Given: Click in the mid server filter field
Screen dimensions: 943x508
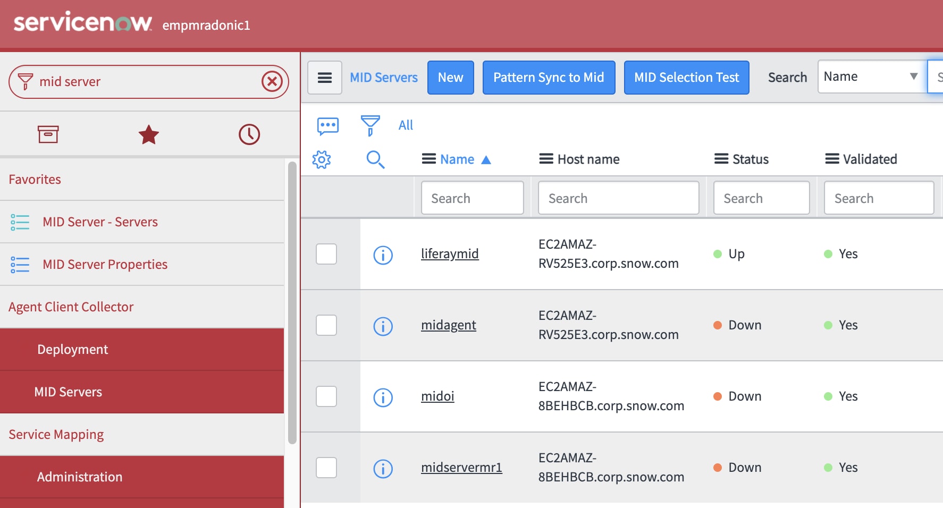Looking at the screenshot, I should coord(149,82).
